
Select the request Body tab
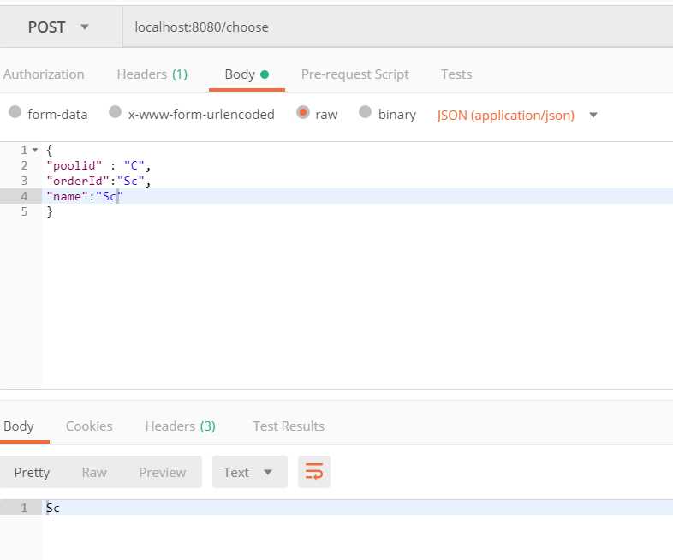(247, 74)
